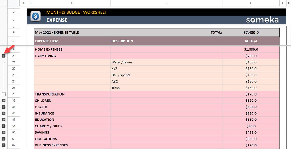Select column B header
Image resolution: width=291 pixels, height=149 pixels.
point(30,3)
